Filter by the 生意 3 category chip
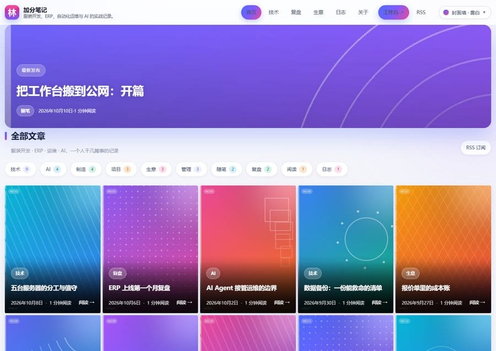Viewport: 496px width, 351px height. (x=157, y=169)
